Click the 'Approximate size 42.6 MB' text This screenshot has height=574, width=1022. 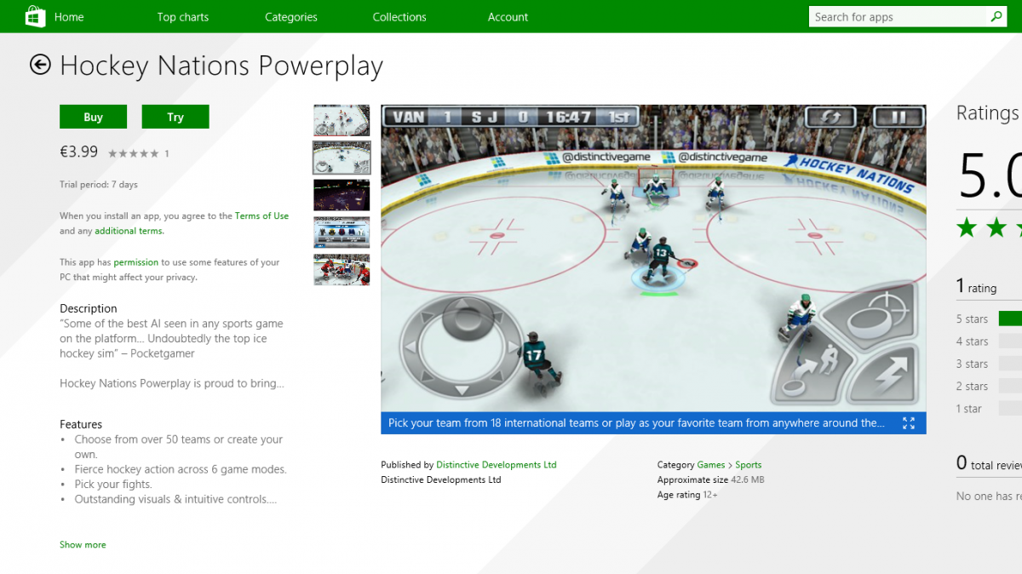click(x=710, y=480)
